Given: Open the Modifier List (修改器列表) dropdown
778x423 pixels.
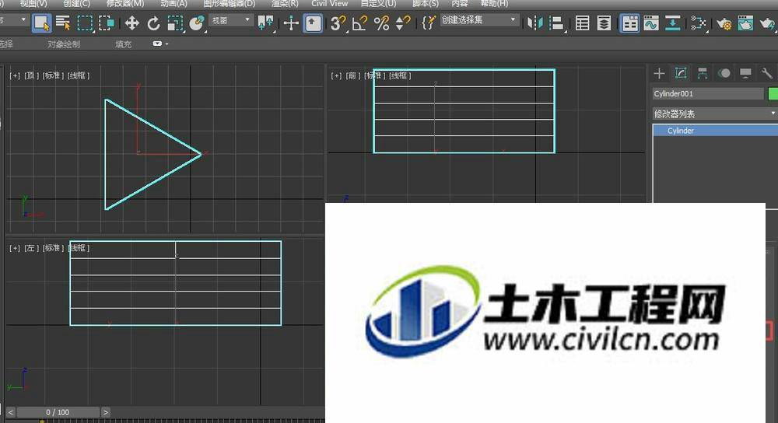Looking at the screenshot, I should point(714,114).
